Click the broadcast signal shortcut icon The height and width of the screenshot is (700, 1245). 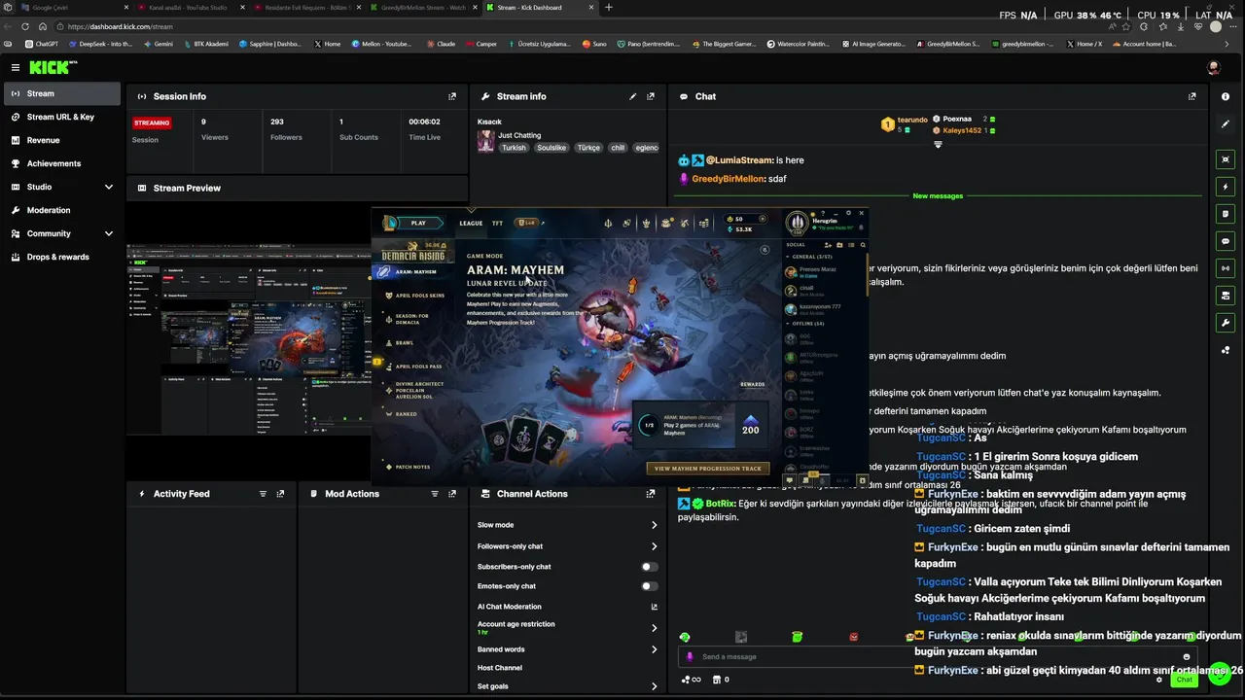pos(1226,268)
